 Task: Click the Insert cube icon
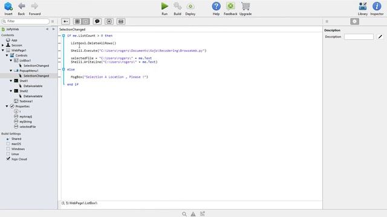point(8,6)
